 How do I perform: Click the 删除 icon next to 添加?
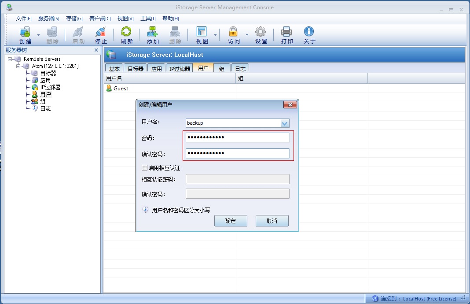175,35
